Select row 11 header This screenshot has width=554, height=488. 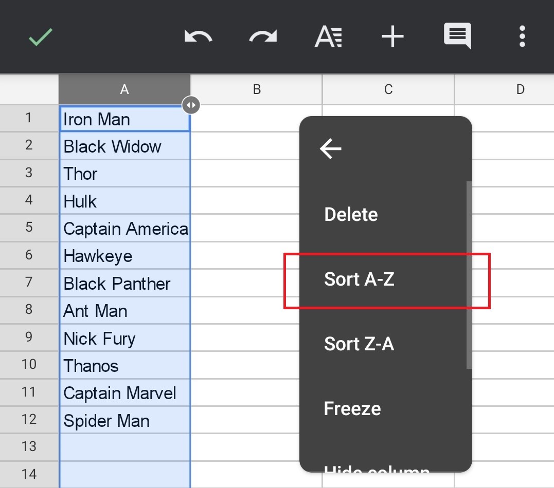click(29, 392)
